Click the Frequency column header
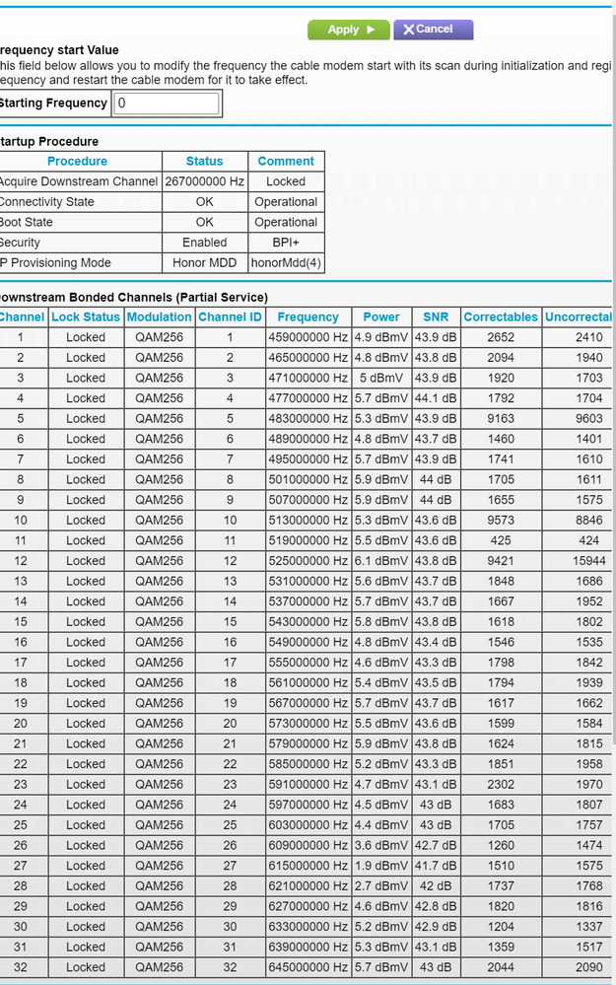This screenshot has height=985, width=616. (308, 317)
